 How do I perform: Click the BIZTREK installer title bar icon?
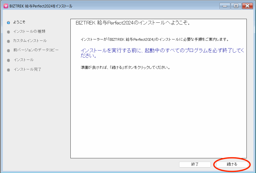6,6
